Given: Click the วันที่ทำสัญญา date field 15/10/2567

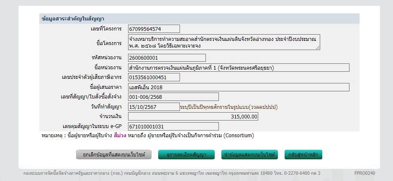Looking at the screenshot, I should [154, 107].
